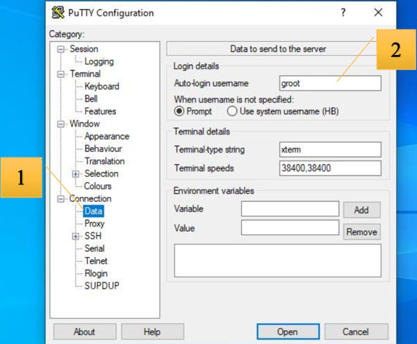Open the Logging category
This screenshot has width=417, height=344.
[99, 61]
